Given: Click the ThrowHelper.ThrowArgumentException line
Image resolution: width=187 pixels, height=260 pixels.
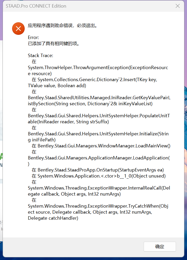Looking at the screenshot, I should (x=98, y=68).
